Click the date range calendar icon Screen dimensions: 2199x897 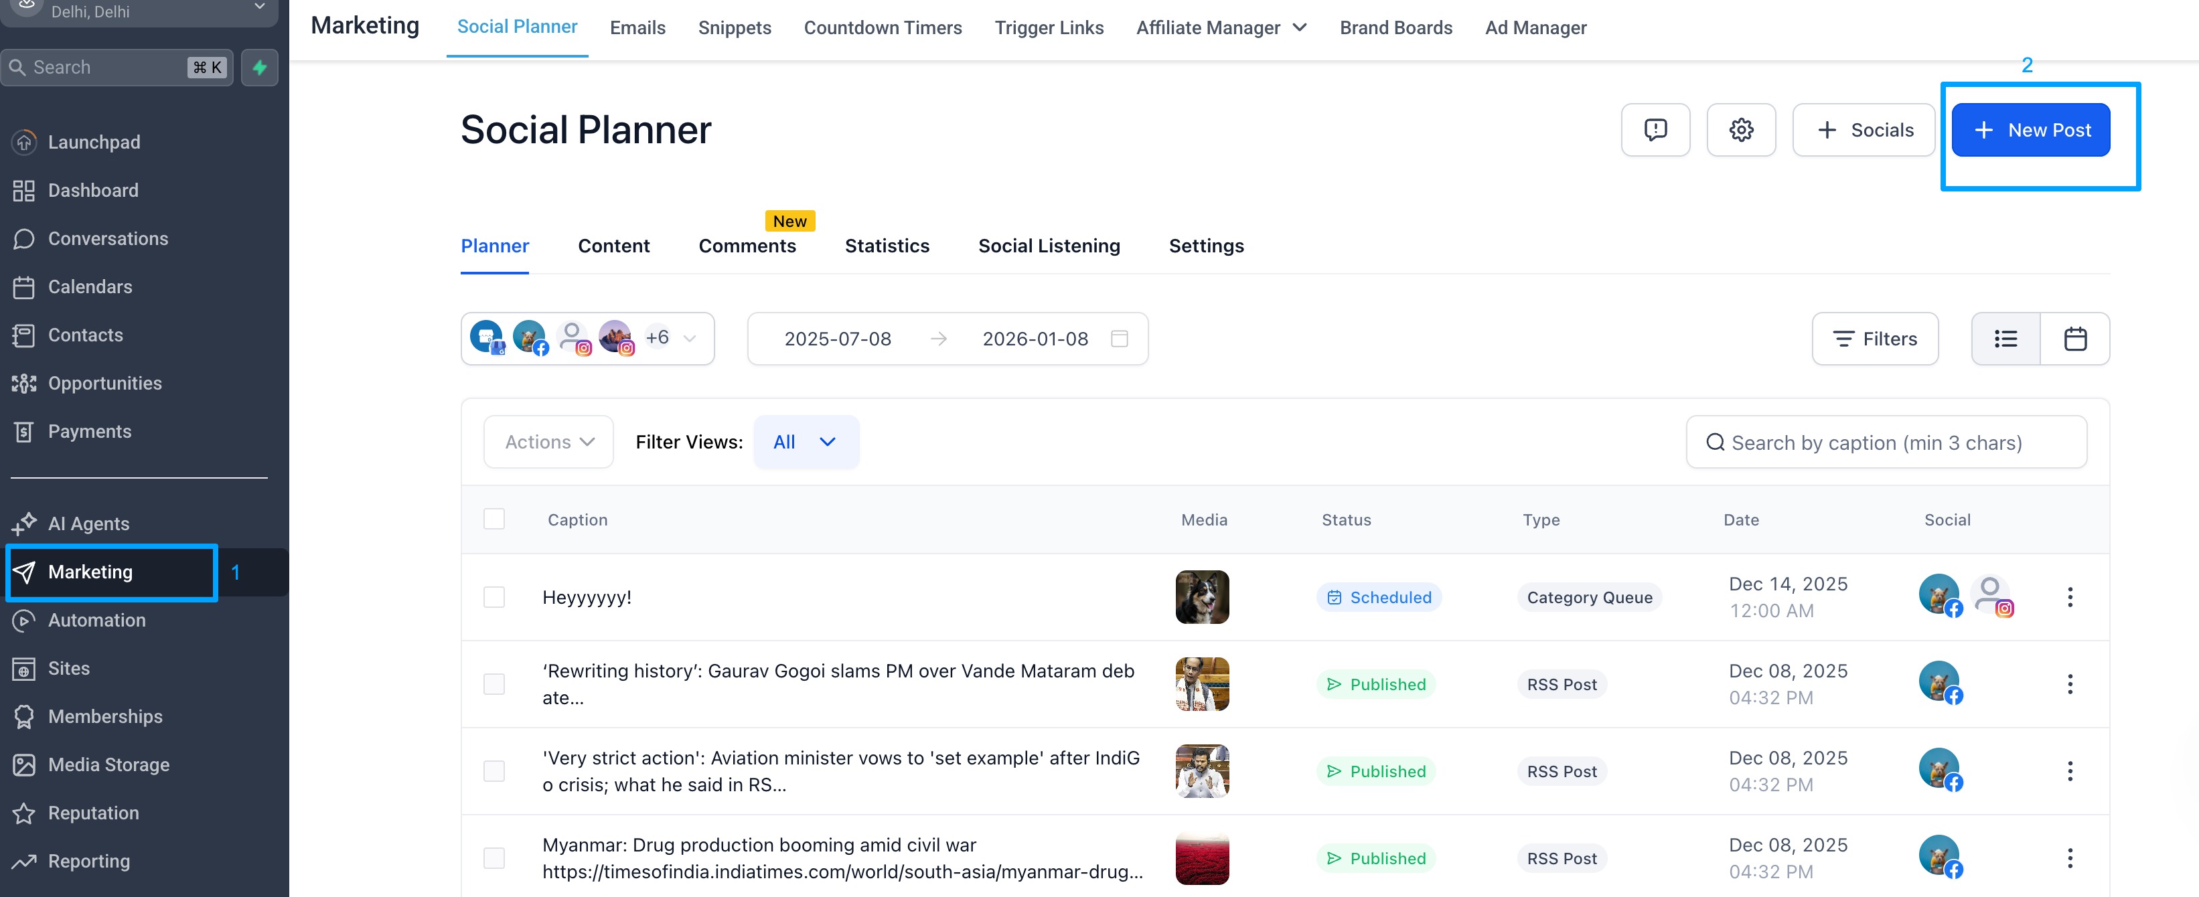(1119, 339)
